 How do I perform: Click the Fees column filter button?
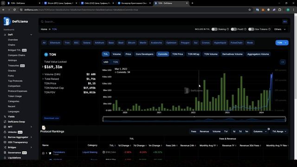click(x=194, y=131)
